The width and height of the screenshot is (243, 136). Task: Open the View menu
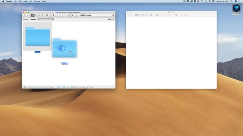[25, 1]
